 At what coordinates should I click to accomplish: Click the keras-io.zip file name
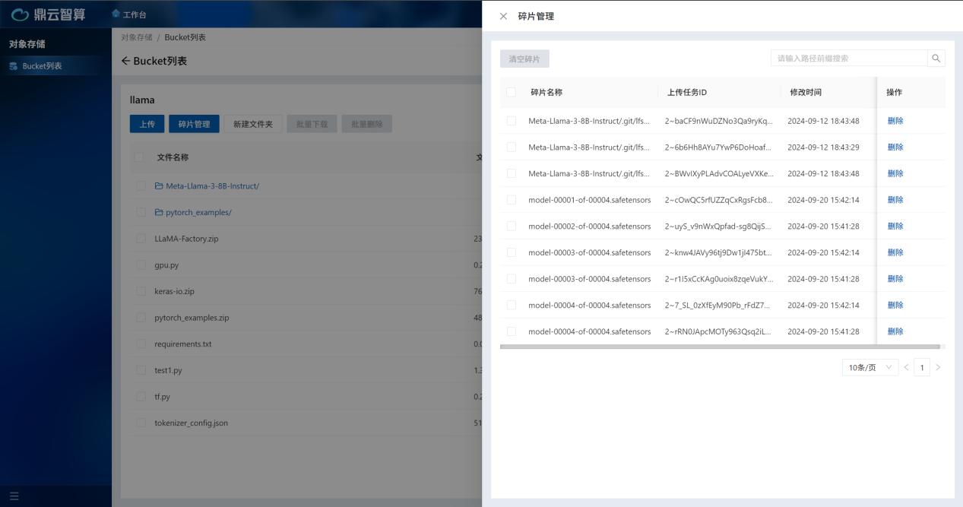pyautogui.click(x=174, y=291)
